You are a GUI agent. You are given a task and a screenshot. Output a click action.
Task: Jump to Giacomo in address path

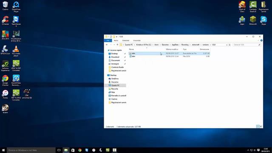tap(165, 45)
